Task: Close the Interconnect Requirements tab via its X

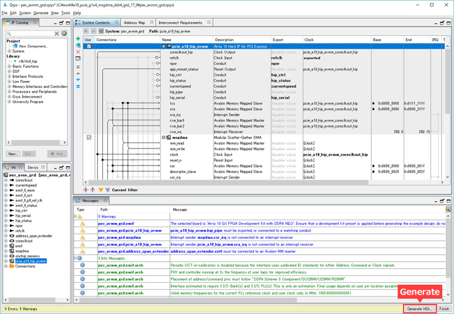Action: click(209, 22)
